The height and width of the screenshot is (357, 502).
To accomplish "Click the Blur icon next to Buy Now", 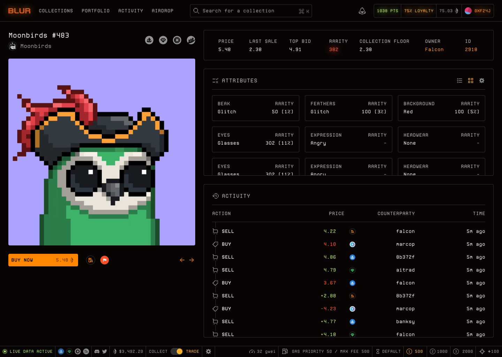I will [x=91, y=260].
